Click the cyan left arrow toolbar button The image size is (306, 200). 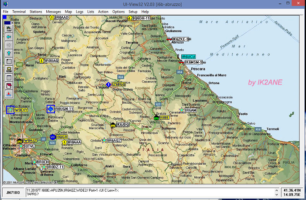pyautogui.click(x=9, y=37)
